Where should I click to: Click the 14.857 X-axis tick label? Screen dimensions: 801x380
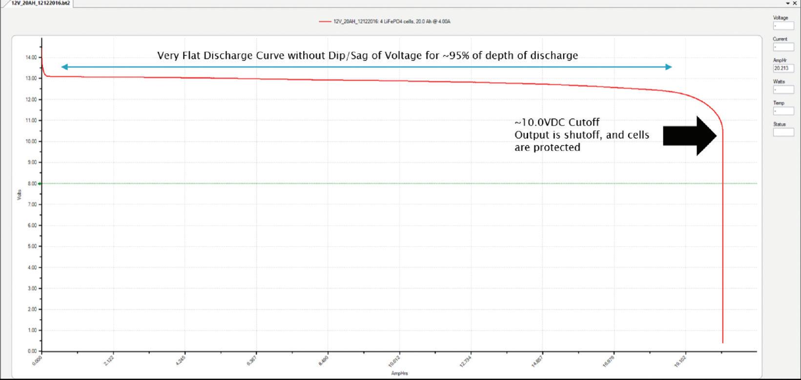pos(537,361)
